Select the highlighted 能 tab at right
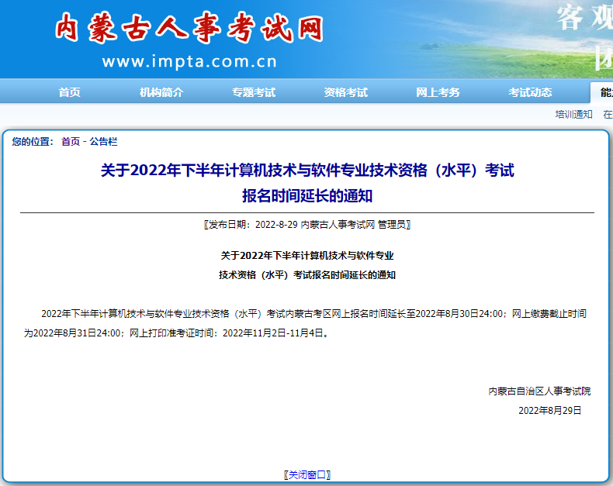The width and height of the screenshot is (613, 486). click(604, 92)
